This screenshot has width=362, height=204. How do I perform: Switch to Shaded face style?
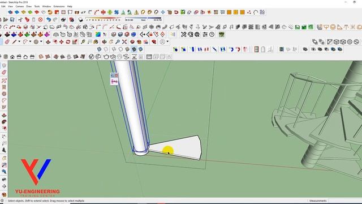pyautogui.click(x=127, y=49)
